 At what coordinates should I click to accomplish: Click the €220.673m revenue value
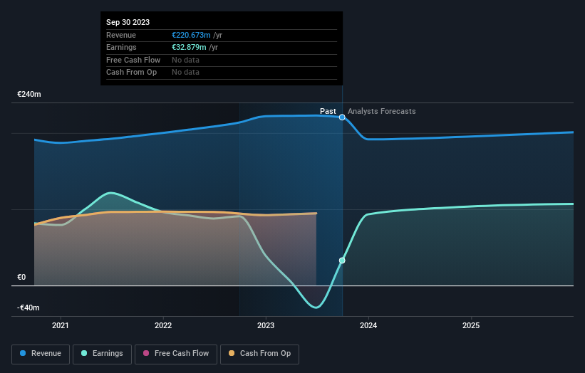point(191,35)
